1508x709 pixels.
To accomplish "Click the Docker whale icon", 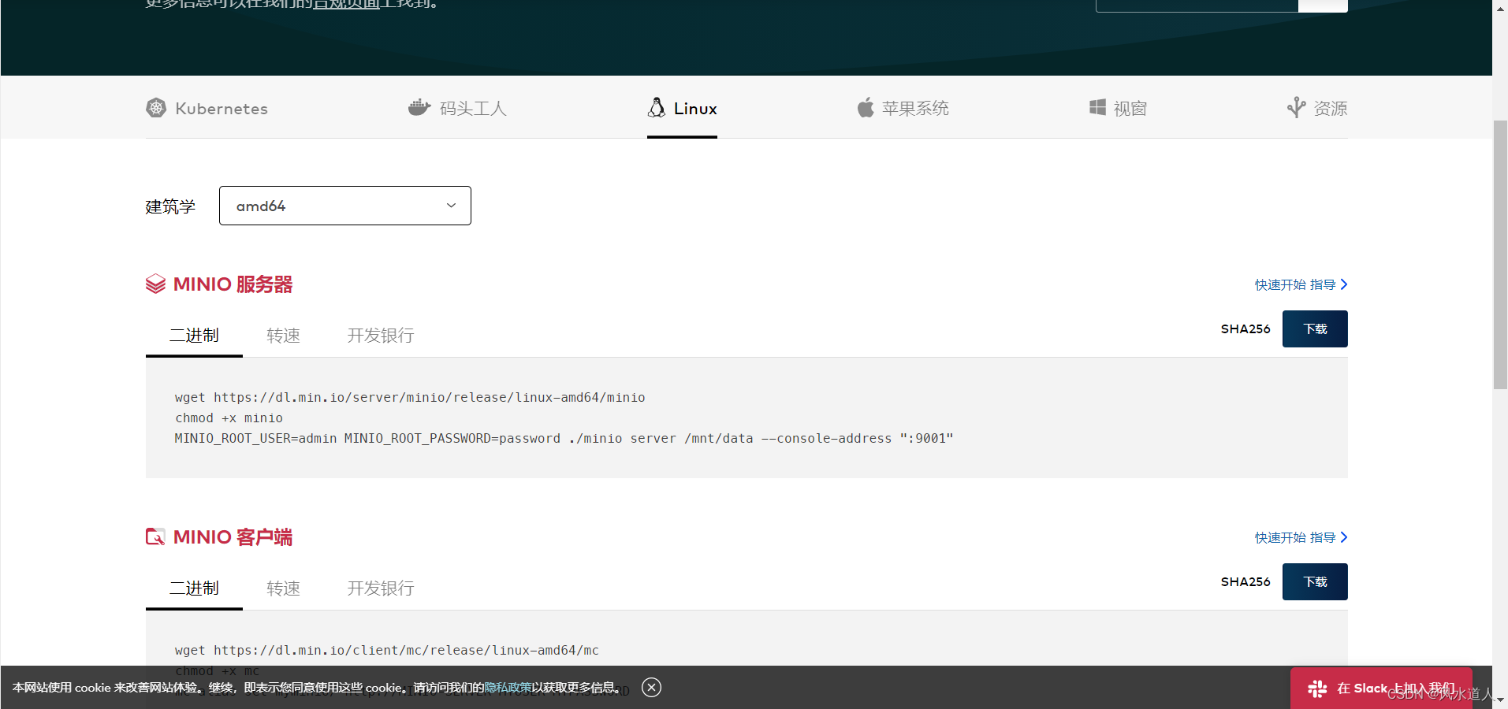I will coord(419,107).
